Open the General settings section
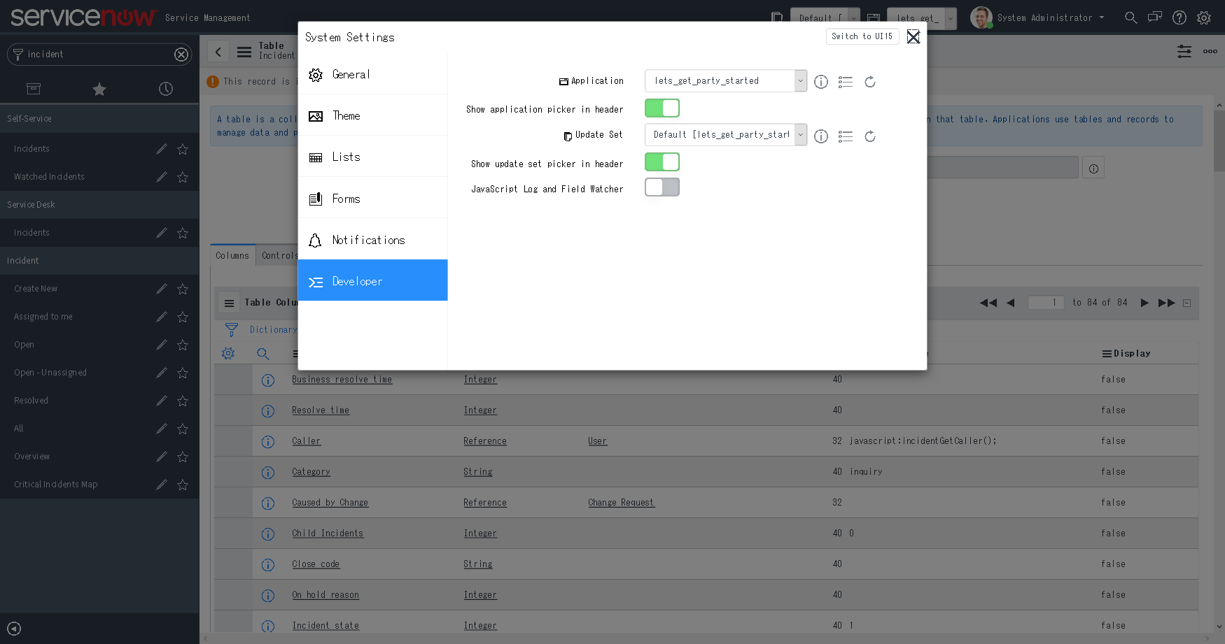The width and height of the screenshot is (1225, 644). click(351, 74)
